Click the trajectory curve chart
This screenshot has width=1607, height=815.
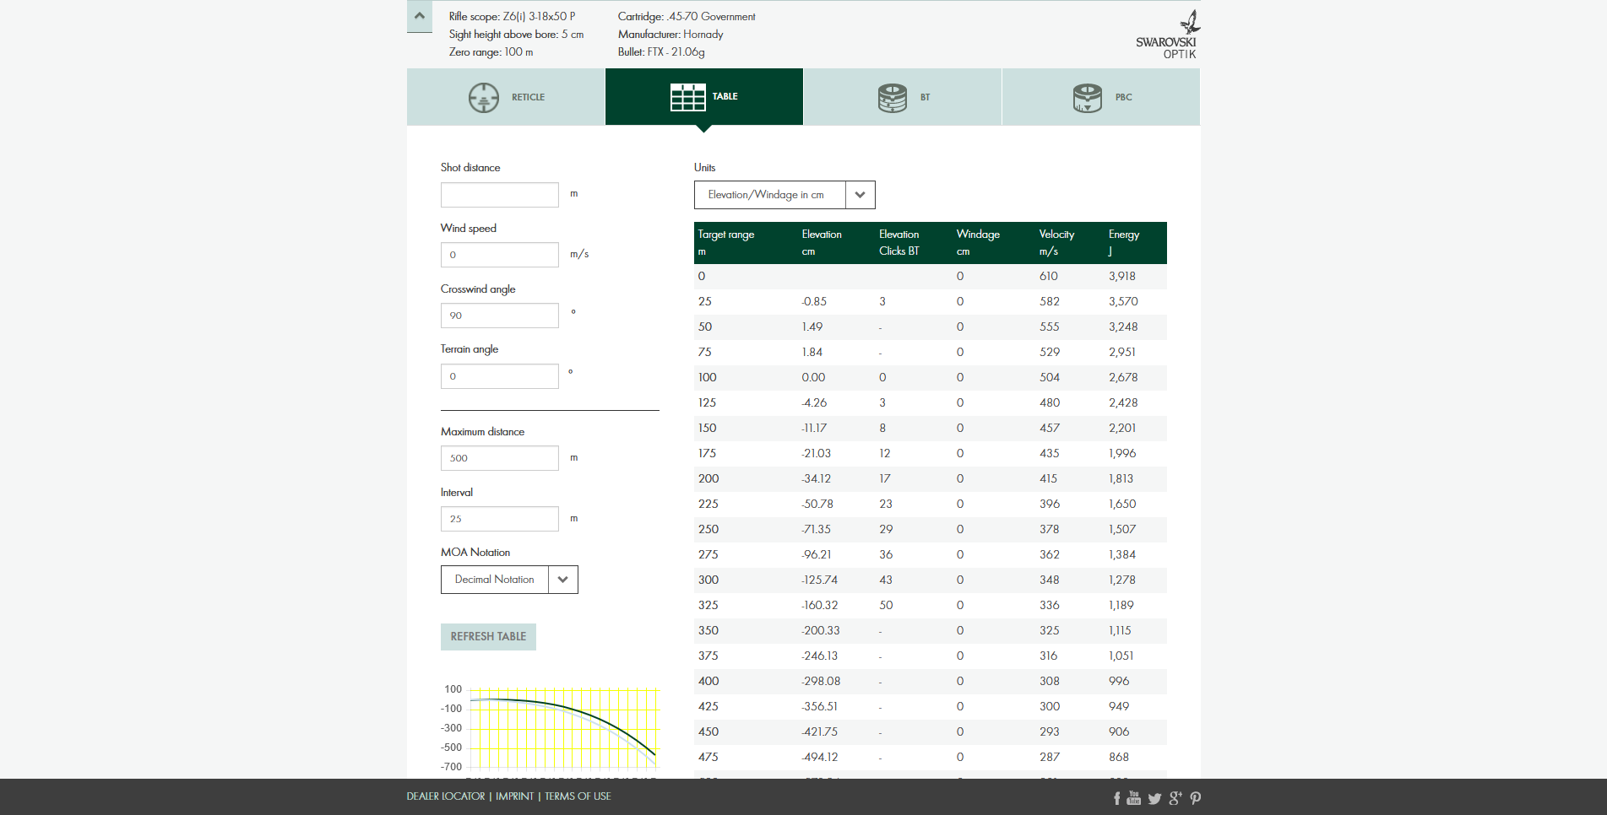562,727
